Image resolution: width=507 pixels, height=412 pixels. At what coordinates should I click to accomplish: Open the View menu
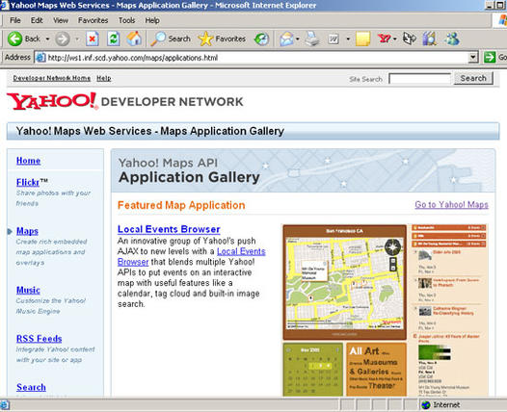(x=61, y=20)
